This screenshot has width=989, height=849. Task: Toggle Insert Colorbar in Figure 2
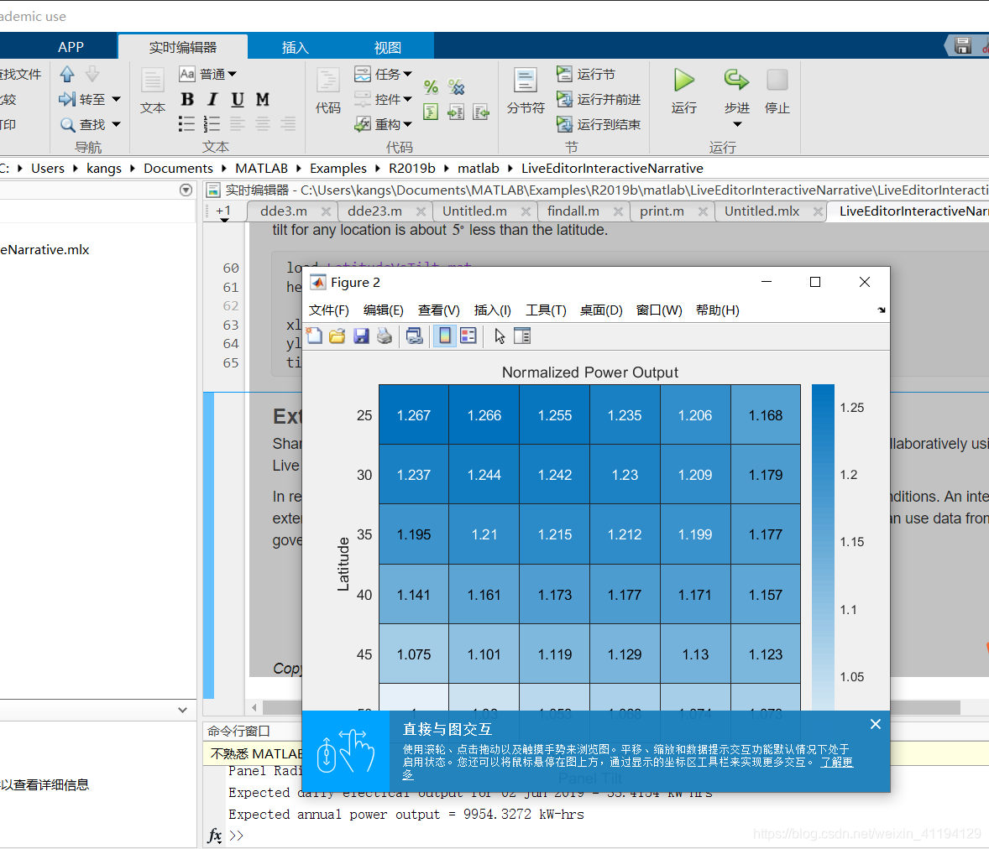click(445, 336)
